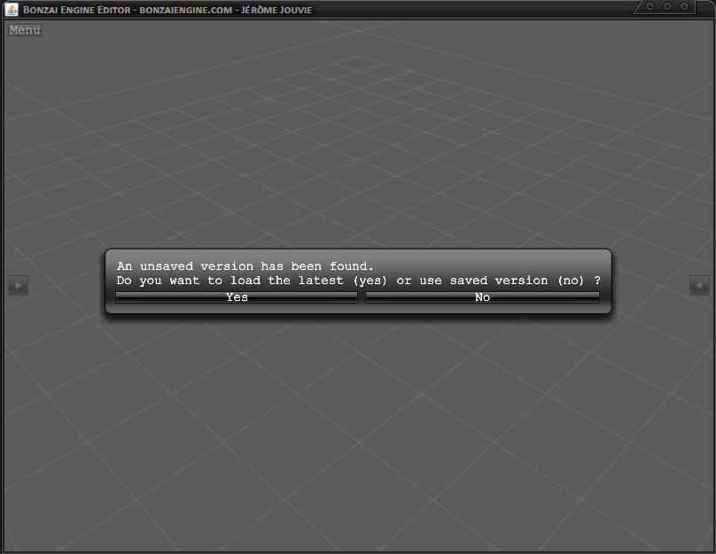The width and height of the screenshot is (716, 554).
Task: Click the Java app icon in title bar
Action: click(x=12, y=9)
